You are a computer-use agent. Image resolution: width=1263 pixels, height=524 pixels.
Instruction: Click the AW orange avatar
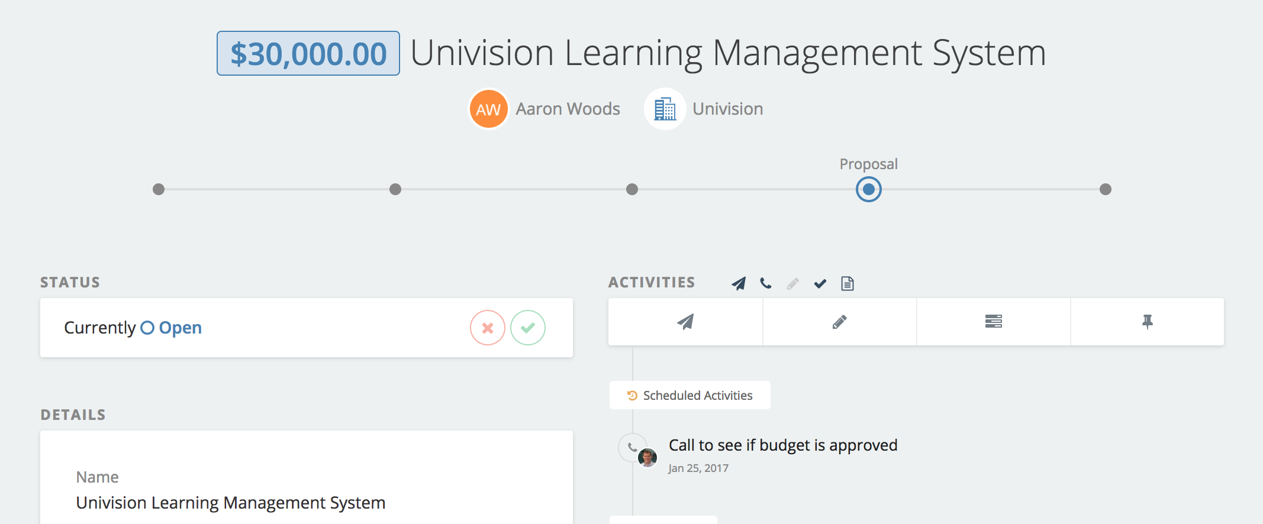[x=489, y=109]
